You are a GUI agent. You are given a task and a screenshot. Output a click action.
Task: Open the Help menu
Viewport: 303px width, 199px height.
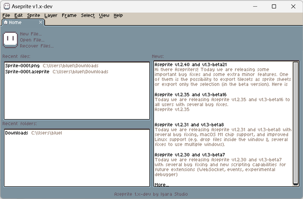click(x=118, y=15)
